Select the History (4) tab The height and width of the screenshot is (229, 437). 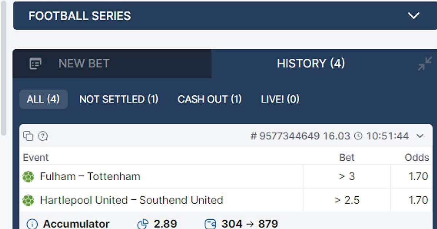pos(311,64)
